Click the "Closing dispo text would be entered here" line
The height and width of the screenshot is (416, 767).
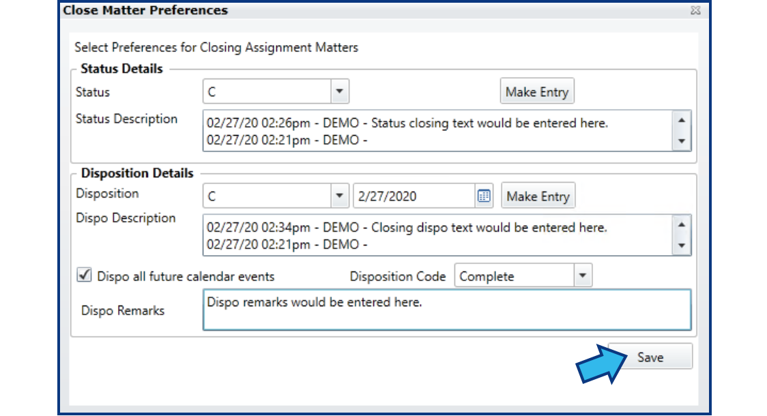407,227
